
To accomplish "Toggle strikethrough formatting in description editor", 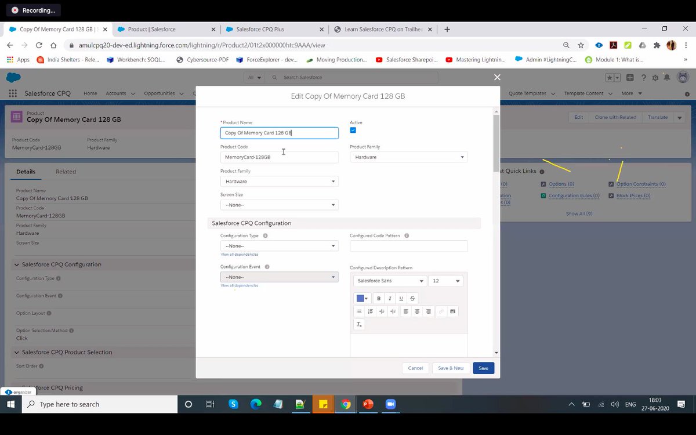I will tap(412, 298).
